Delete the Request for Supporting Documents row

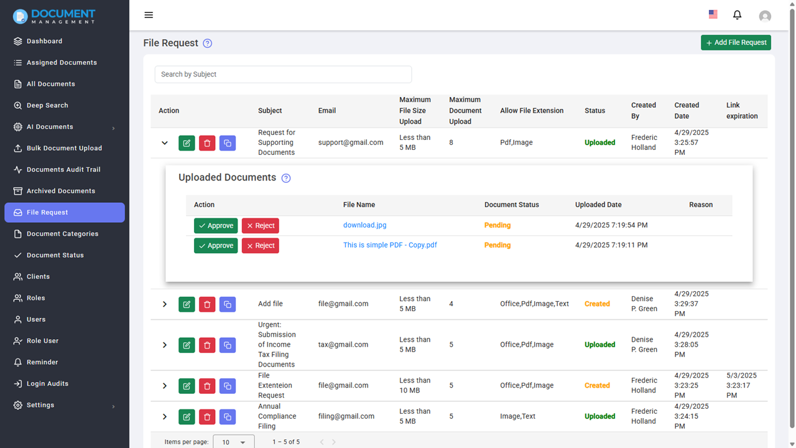(x=207, y=143)
